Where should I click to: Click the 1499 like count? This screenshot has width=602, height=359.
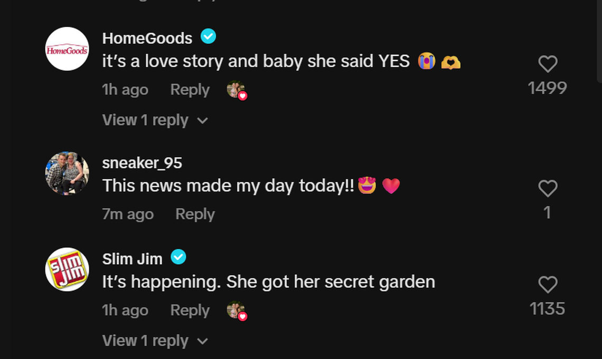tap(548, 88)
